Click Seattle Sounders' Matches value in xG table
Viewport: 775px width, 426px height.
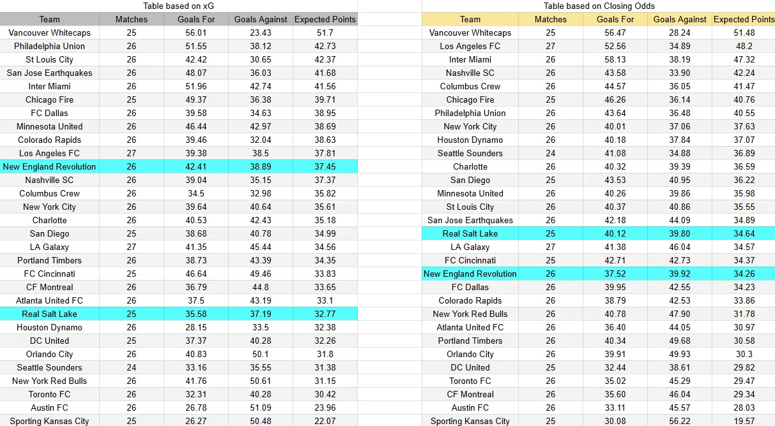click(132, 367)
